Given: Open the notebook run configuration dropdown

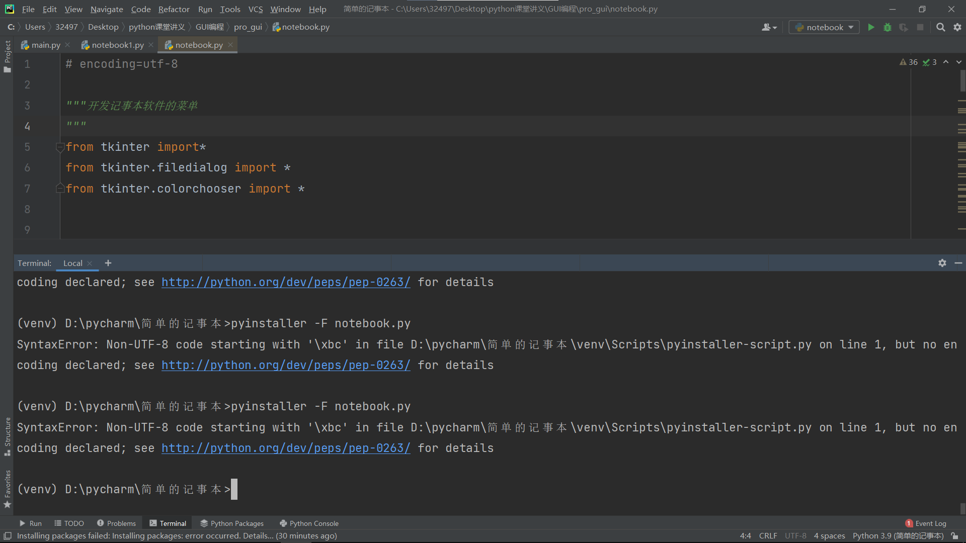Looking at the screenshot, I should [824, 27].
